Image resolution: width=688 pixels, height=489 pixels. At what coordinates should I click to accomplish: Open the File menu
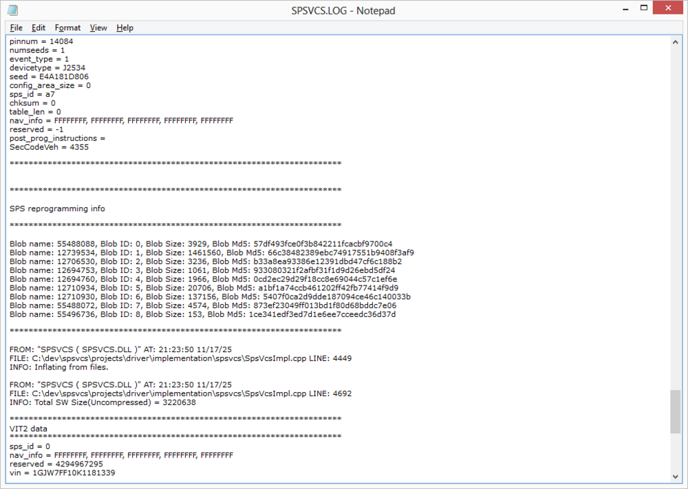pos(17,28)
